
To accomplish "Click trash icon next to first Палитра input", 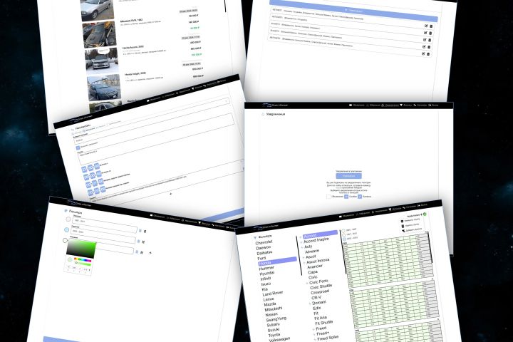I will pyautogui.click(x=145, y=232).
